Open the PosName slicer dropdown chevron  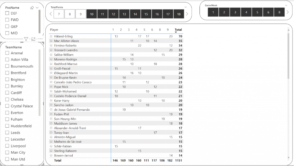tap(37, 8)
